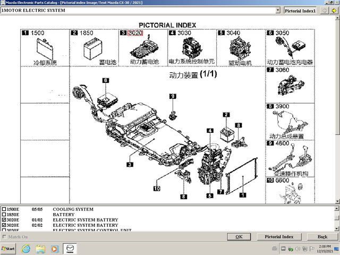Click the yellow forward arrow icon
The height and width of the screenshot is (255, 340).
coord(334,11)
